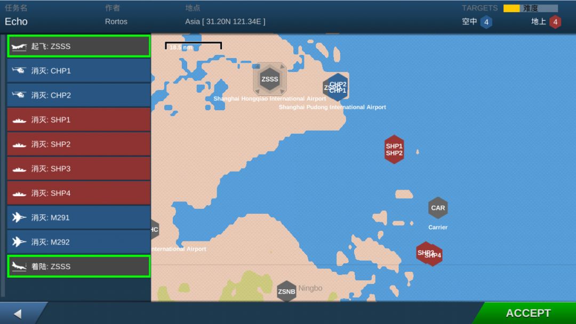Click the partially visible HC airport marker

click(x=155, y=230)
